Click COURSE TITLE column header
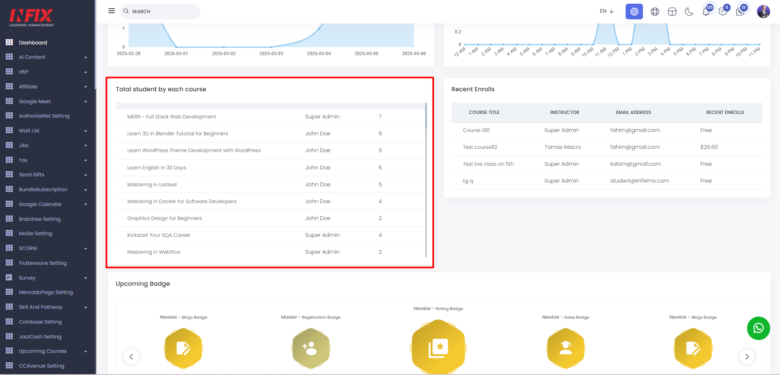The image size is (780, 375). click(x=484, y=112)
